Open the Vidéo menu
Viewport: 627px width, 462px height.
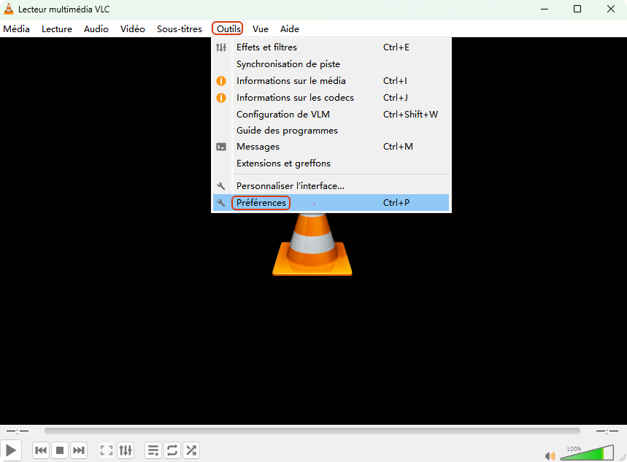click(x=132, y=28)
